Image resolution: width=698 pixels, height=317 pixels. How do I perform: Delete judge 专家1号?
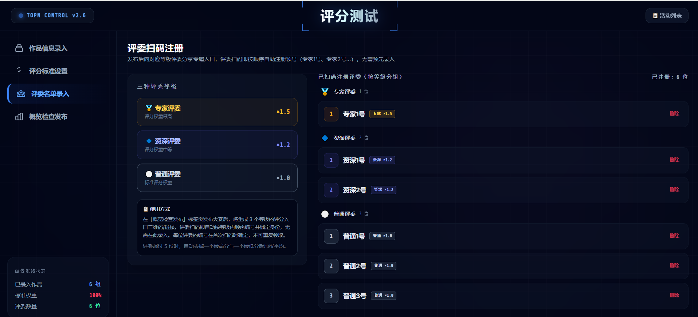[x=674, y=114]
